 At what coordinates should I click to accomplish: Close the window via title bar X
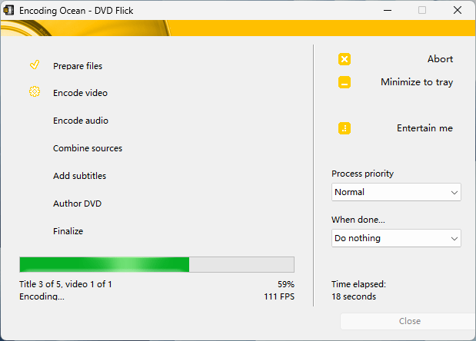[x=458, y=10]
